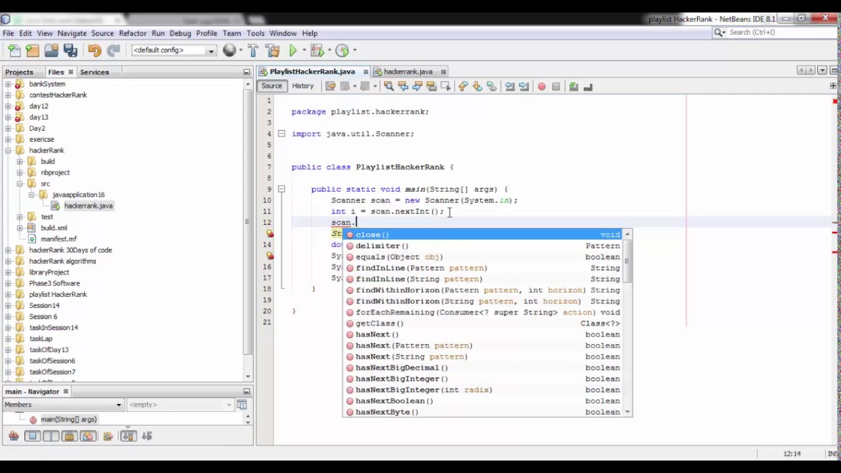Image resolution: width=841 pixels, height=473 pixels.
Task: Collapse the src folder
Action: [x=20, y=184]
